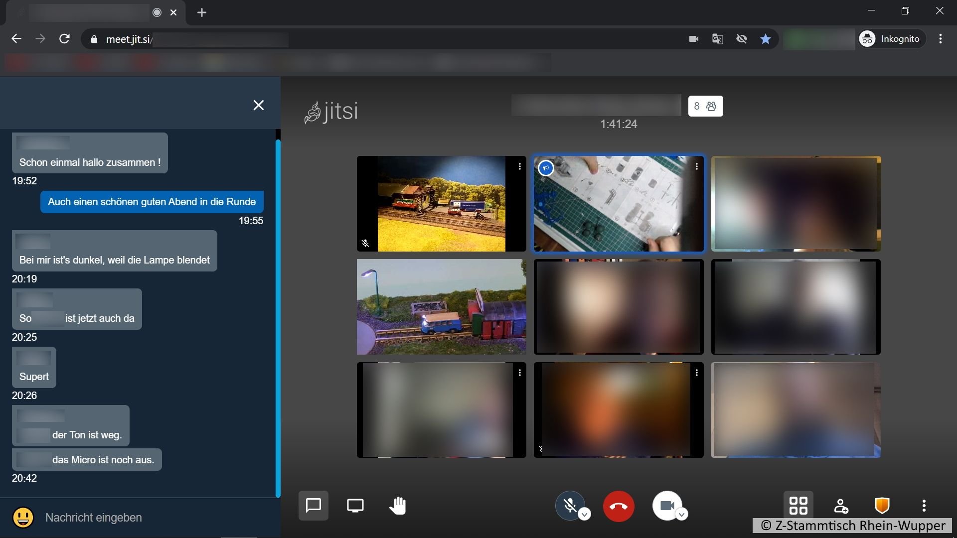Image resolution: width=957 pixels, height=538 pixels.
Task: Show participant count of 8 people
Action: click(x=705, y=106)
